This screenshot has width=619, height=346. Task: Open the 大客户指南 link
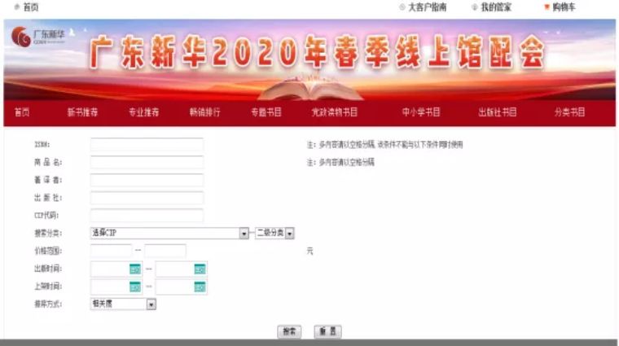pos(427,7)
